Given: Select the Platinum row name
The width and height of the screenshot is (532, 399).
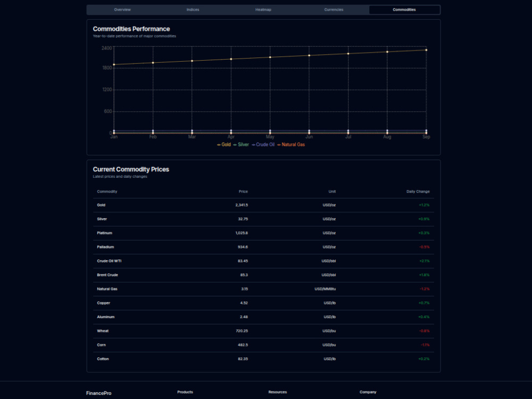Looking at the screenshot, I should click(x=104, y=233).
